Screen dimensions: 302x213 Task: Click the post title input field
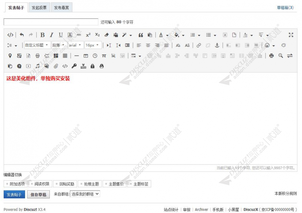(51, 22)
